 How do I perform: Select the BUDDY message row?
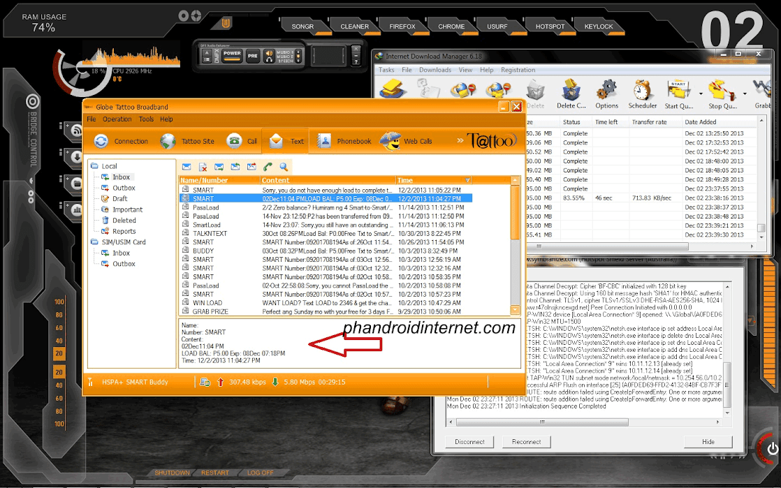(326, 251)
